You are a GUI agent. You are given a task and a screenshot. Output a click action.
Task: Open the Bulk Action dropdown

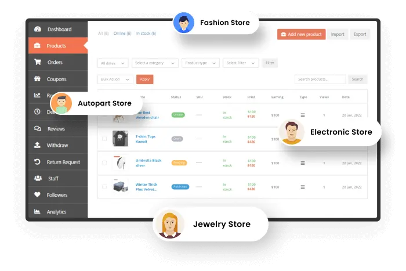click(x=115, y=79)
